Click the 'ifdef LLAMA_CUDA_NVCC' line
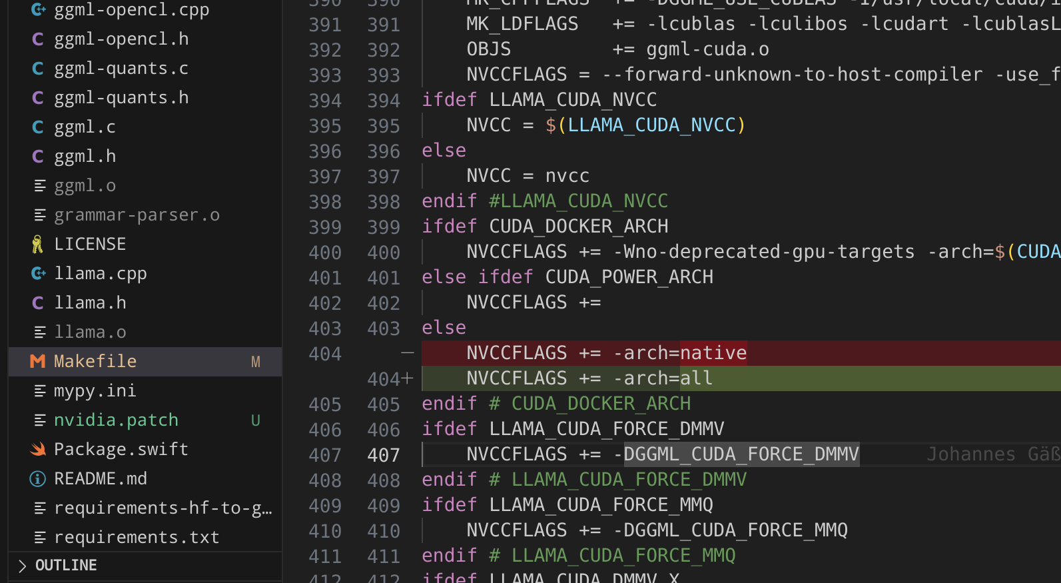1061x583 pixels. (539, 100)
